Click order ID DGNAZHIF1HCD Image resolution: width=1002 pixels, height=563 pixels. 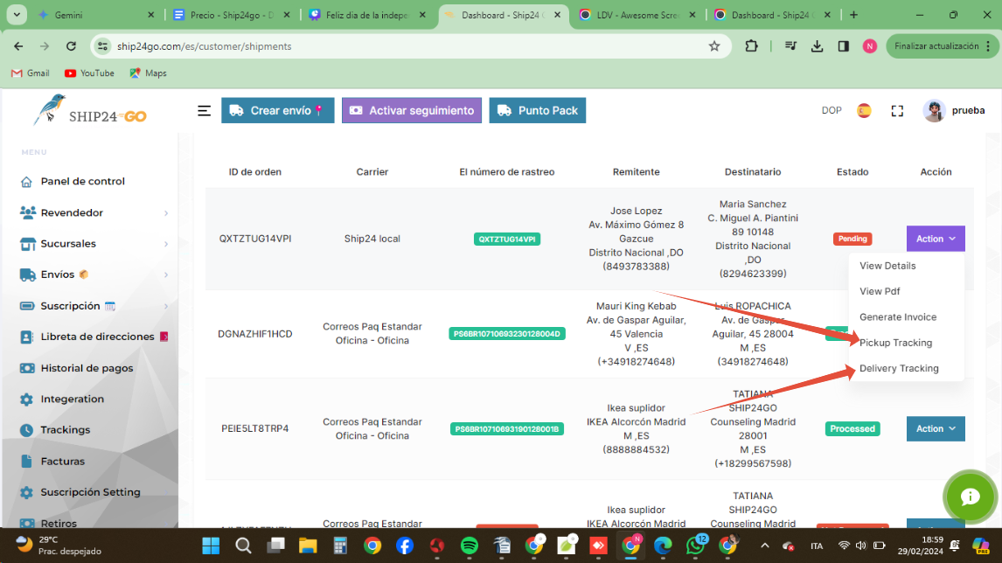point(255,334)
